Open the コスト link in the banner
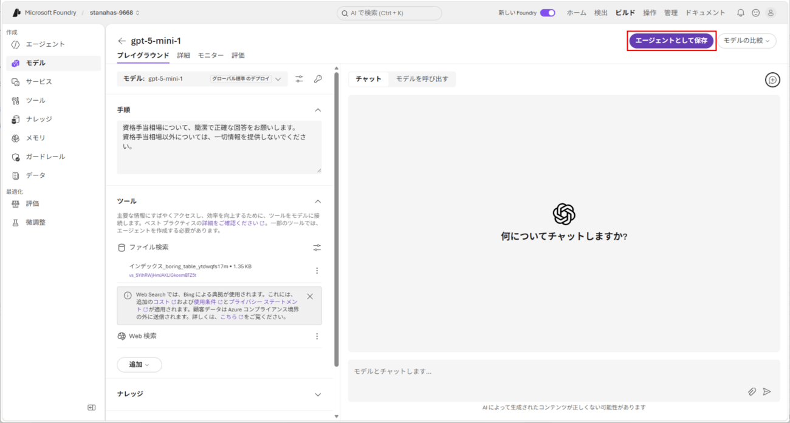The width and height of the screenshot is (790, 423). 164,302
